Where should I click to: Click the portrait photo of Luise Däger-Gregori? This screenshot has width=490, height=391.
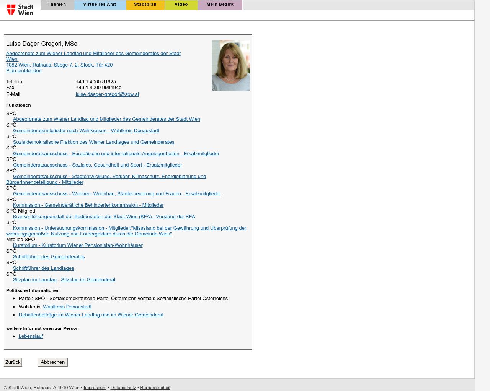(x=230, y=65)
